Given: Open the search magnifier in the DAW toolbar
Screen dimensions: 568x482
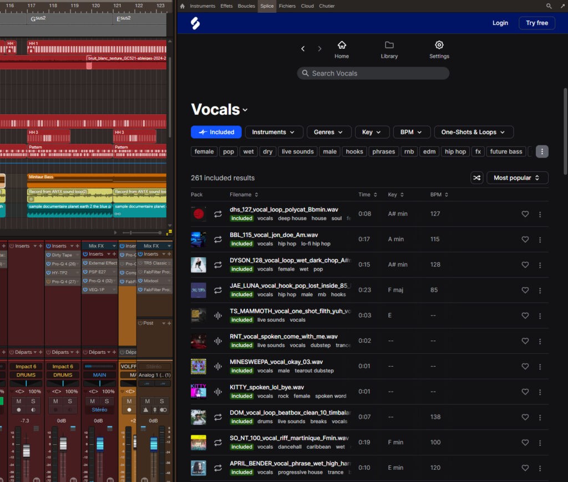Looking at the screenshot, I should [548, 6].
